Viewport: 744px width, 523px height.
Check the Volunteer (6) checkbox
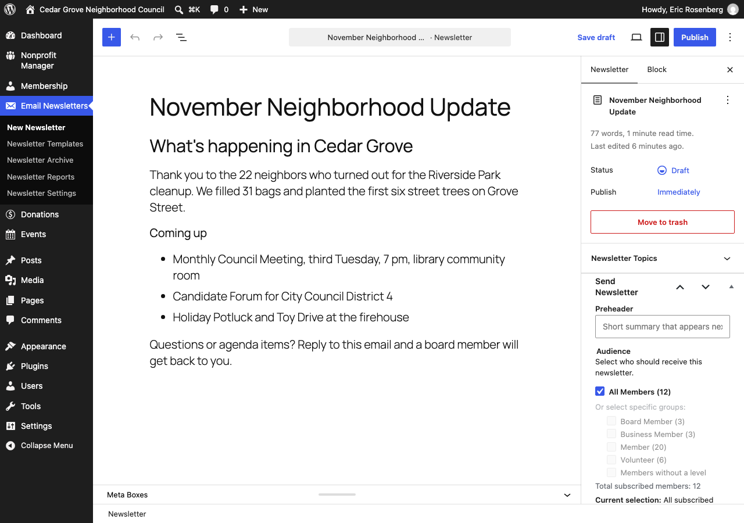(x=611, y=459)
